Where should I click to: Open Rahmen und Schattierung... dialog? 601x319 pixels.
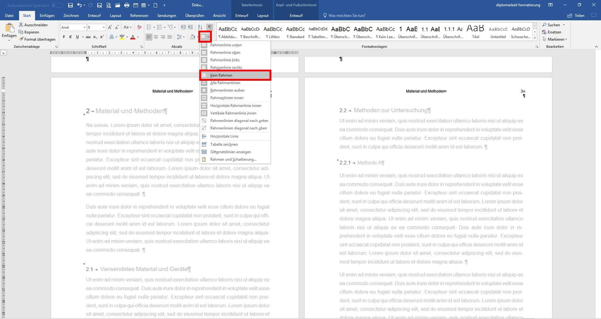point(235,159)
